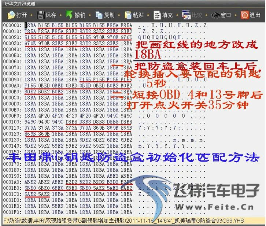Choose the 撤销 toolbar label
The height and width of the screenshot is (226, 266).
(x=80, y=15)
